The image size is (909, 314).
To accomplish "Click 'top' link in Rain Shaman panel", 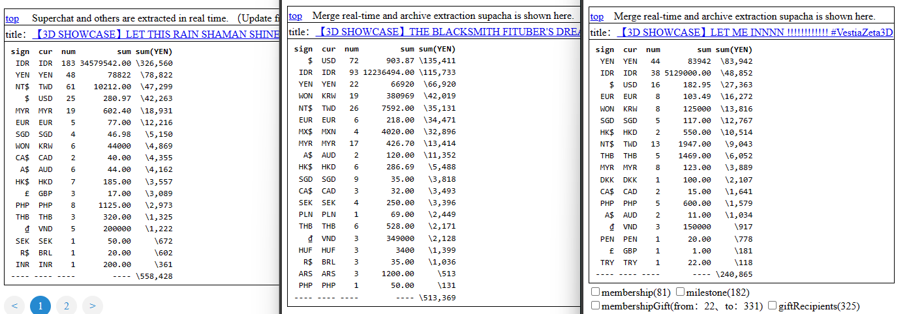I will (x=12, y=19).
